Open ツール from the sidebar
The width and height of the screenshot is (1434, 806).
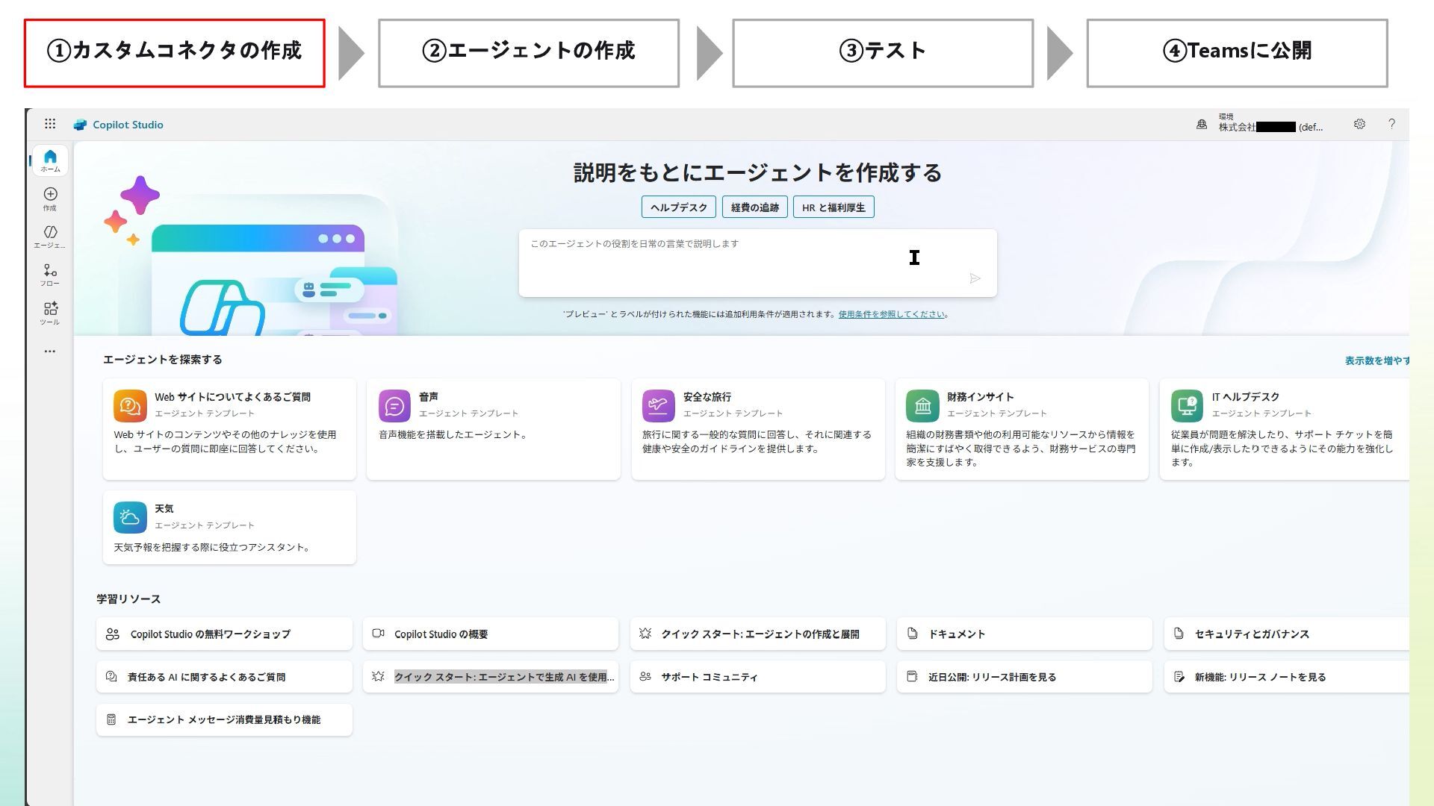[50, 313]
